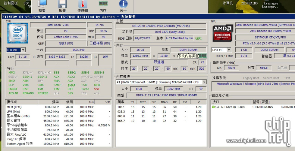This screenshot has width=295, height=151.
Task: Click the DDR4 SDRAM memory type field
Action: (x=188, y=50)
